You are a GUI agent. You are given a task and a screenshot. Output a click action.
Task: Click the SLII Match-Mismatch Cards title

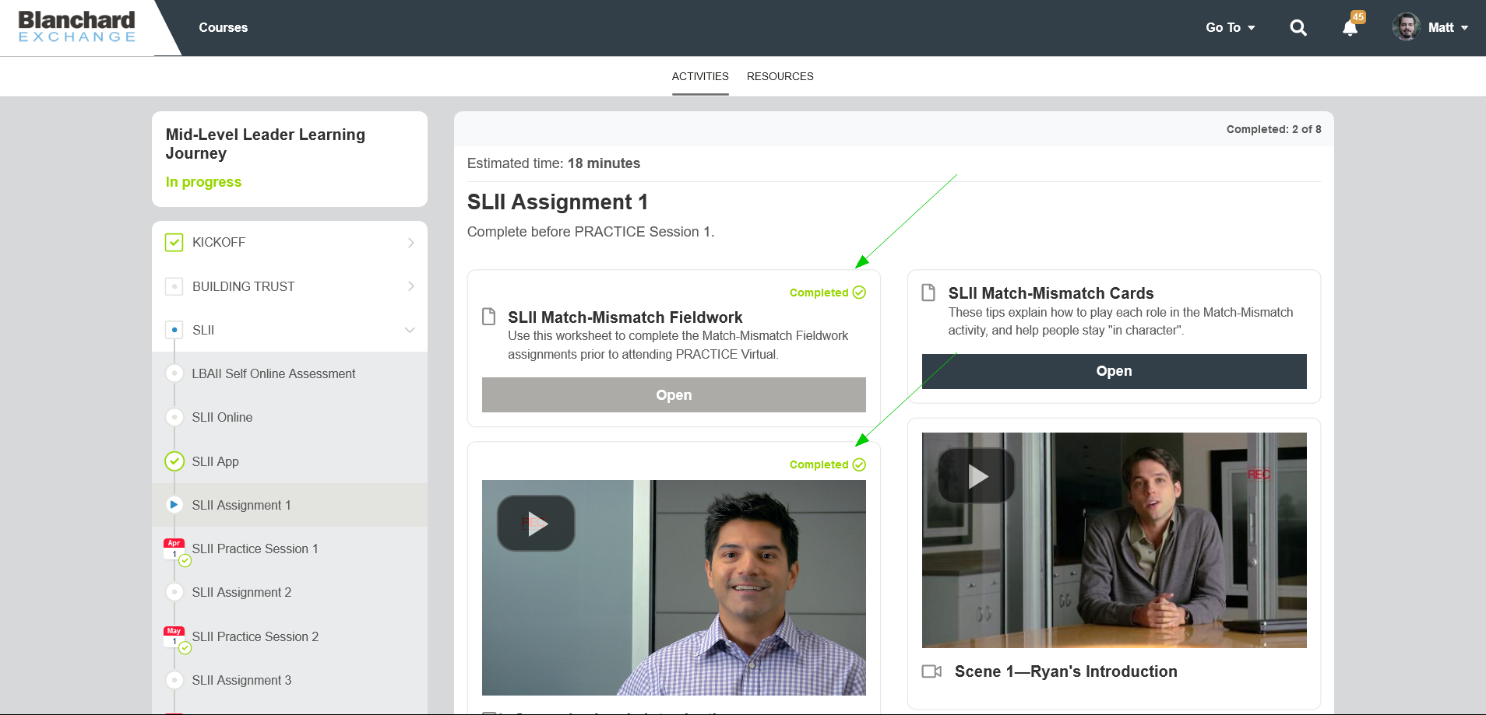(1051, 293)
